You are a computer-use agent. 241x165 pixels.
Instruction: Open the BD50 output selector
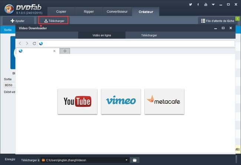9,85
